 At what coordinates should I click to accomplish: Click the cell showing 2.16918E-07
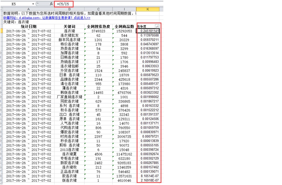coord(148,180)
